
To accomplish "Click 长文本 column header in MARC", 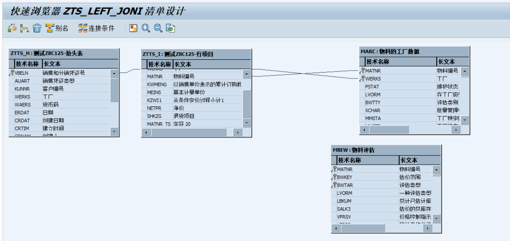I will tap(453, 61).
